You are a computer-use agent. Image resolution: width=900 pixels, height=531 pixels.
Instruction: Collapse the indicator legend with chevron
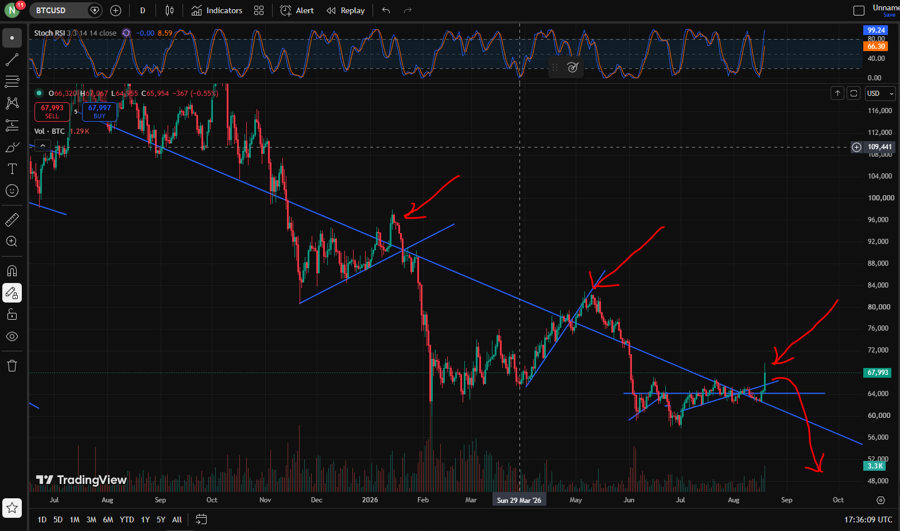(x=42, y=146)
